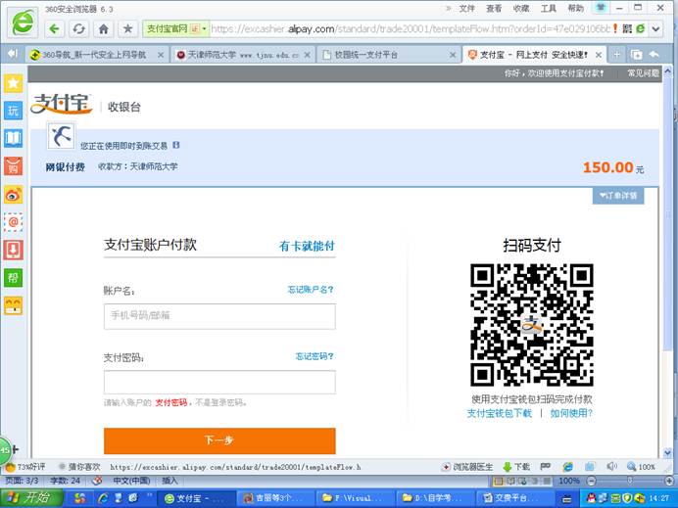678x508 pixels.
Task: Open the 文件 menu
Action: [467, 9]
